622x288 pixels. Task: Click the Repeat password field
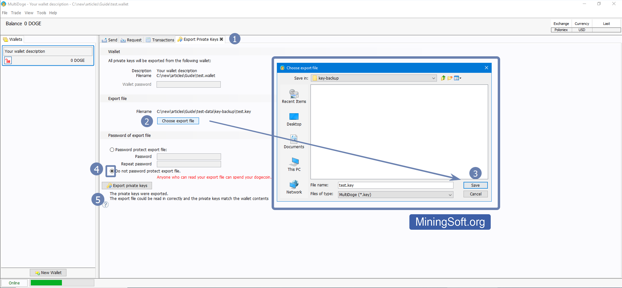pos(189,164)
